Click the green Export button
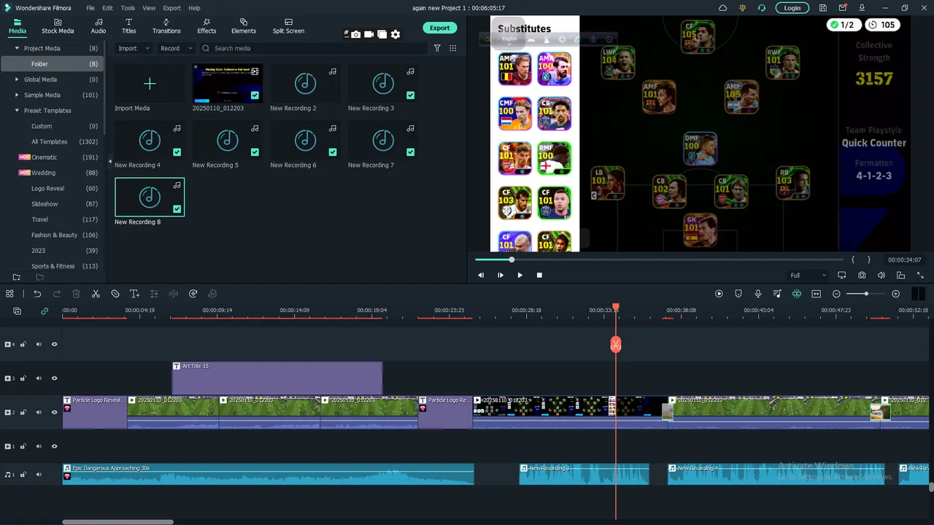Viewport: 934px width, 525px height. tap(439, 28)
